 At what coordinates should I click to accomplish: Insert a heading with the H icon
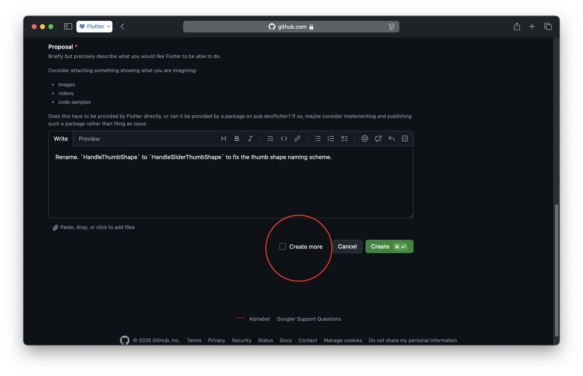tap(223, 139)
